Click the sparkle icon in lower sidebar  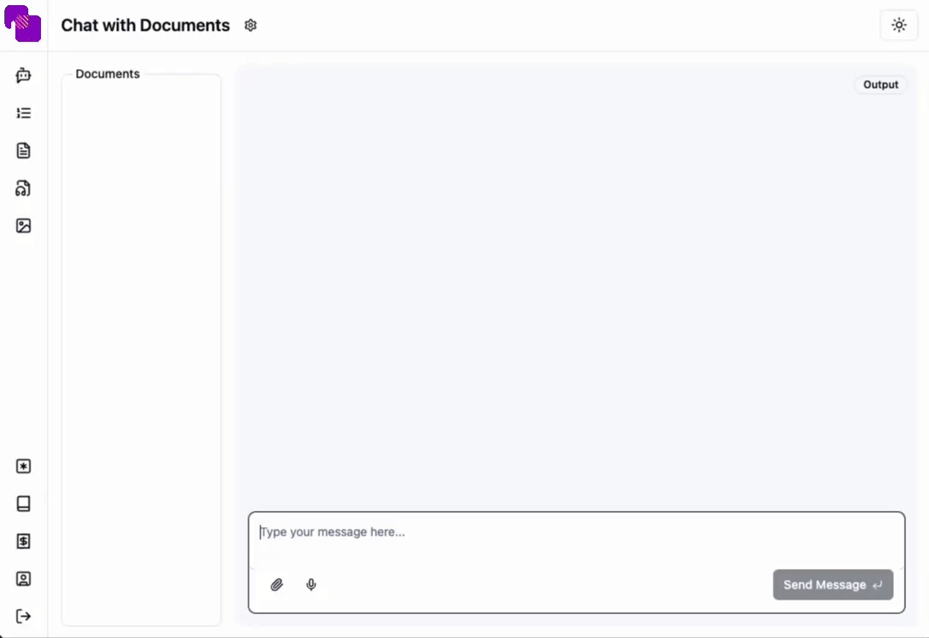23,466
